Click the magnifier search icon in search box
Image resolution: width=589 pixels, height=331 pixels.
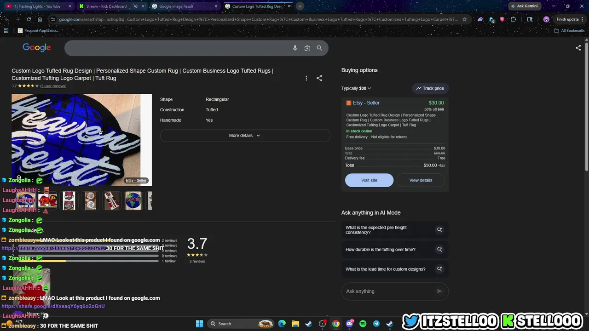point(319,48)
